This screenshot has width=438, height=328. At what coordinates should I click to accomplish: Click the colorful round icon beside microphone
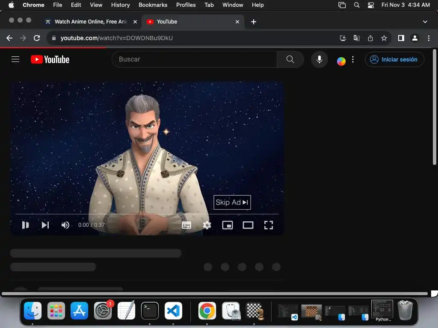tap(341, 61)
